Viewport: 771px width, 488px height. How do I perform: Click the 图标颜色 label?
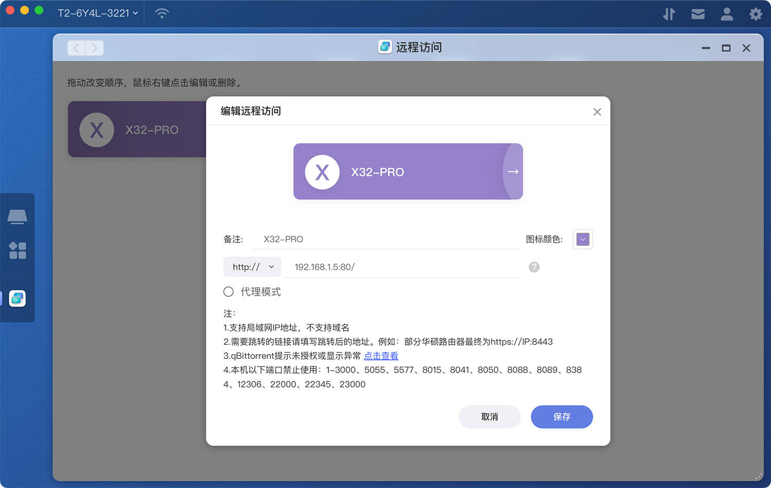[544, 239]
